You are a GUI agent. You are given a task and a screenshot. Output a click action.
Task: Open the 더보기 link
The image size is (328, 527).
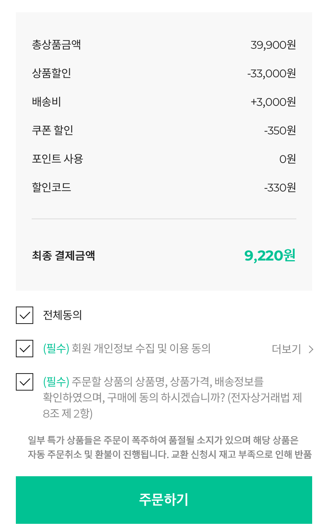coord(286,349)
